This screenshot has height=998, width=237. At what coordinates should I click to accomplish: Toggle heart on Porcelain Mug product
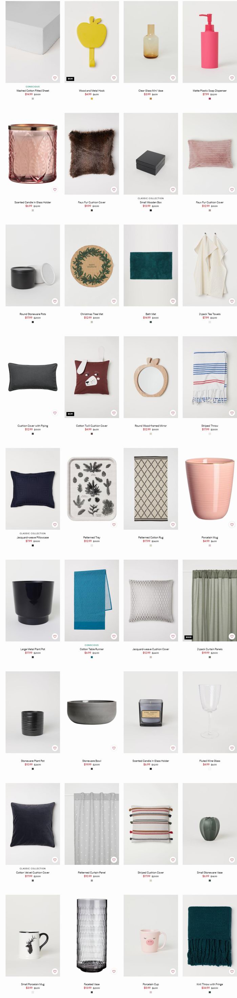[232, 525]
